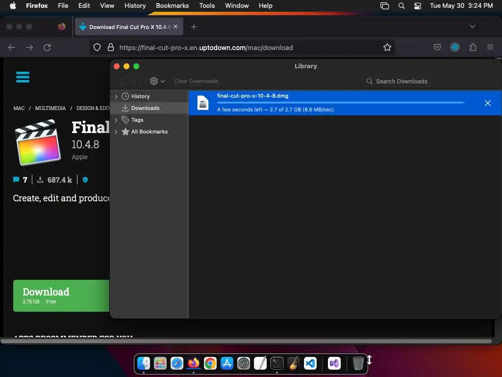Go forward in browser history
The image size is (502, 377).
pyautogui.click(x=29, y=48)
